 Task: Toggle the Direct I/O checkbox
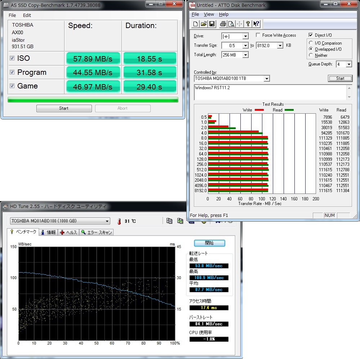click(311, 35)
